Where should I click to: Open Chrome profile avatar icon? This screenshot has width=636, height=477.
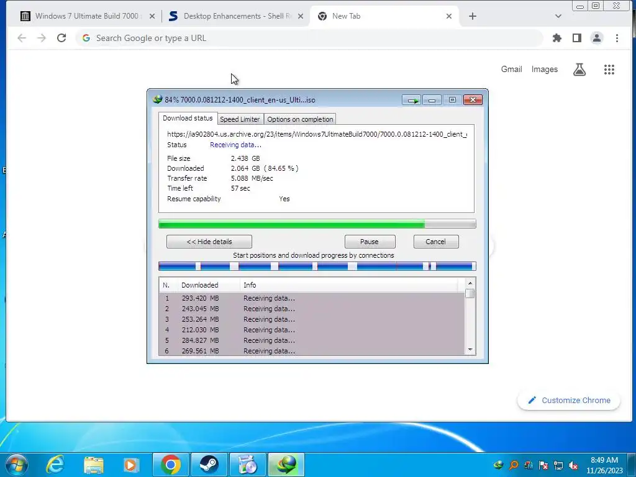[597, 38]
